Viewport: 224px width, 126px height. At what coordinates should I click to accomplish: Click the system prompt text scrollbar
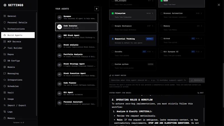(x=204, y=115)
